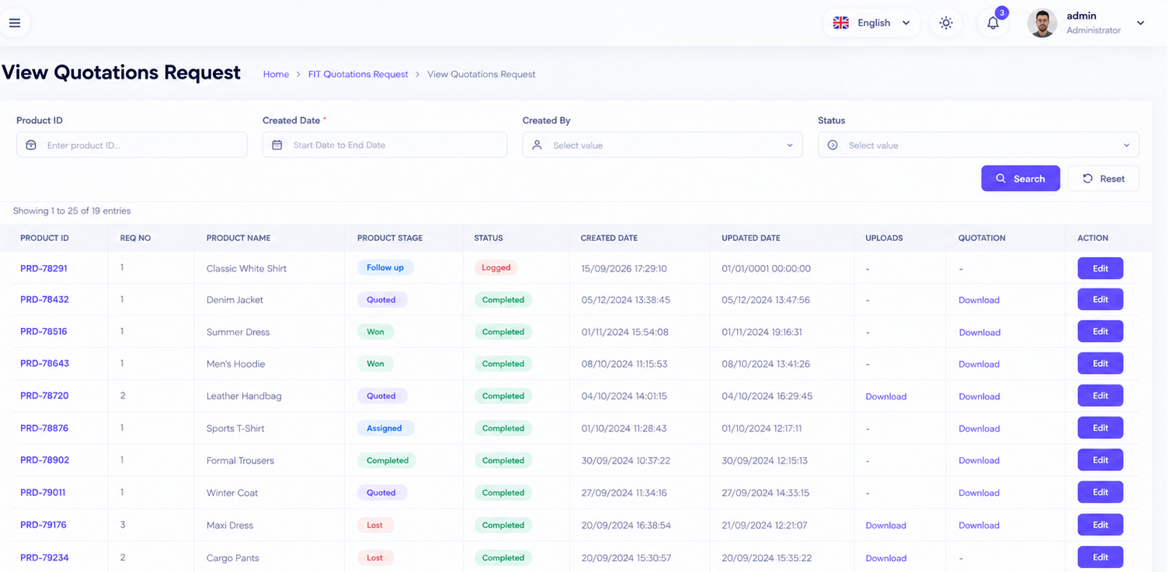Open the hamburger sidebar menu

(x=15, y=23)
